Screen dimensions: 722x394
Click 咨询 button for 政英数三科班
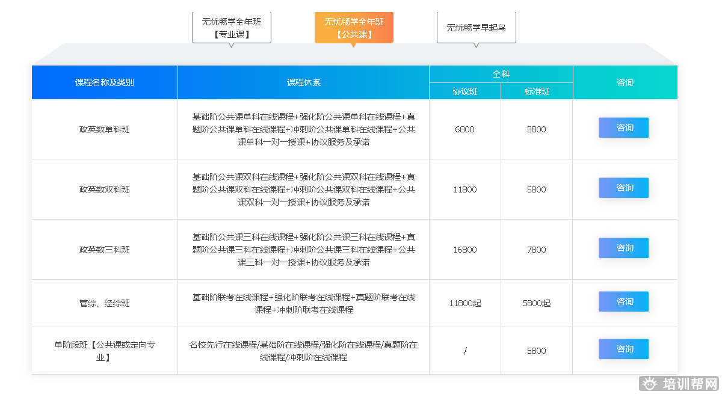(x=623, y=248)
